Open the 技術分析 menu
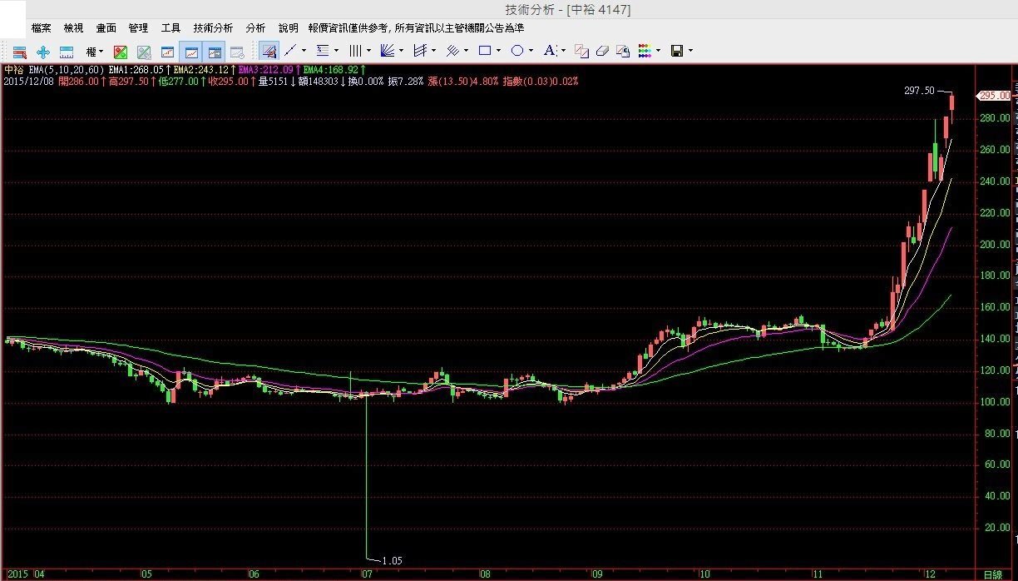1018x581 pixels. [213, 28]
